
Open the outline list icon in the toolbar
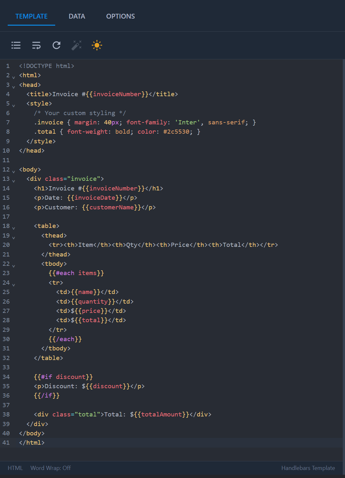coord(16,45)
